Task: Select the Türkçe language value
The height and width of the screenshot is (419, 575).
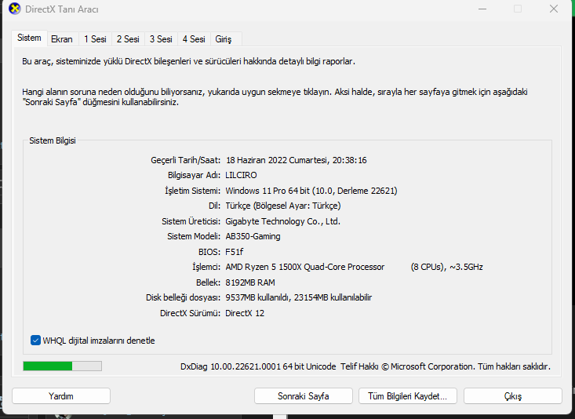Action: (282, 206)
